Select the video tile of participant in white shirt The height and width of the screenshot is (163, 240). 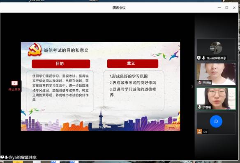[216, 74]
